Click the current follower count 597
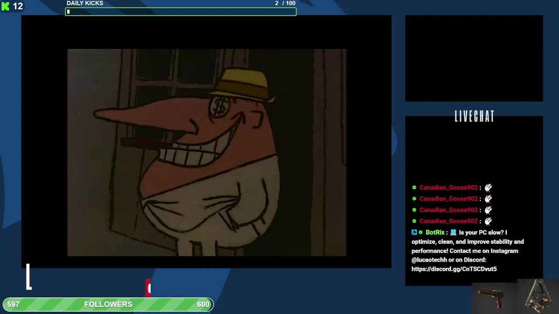The width and height of the screenshot is (559, 314). click(13, 304)
